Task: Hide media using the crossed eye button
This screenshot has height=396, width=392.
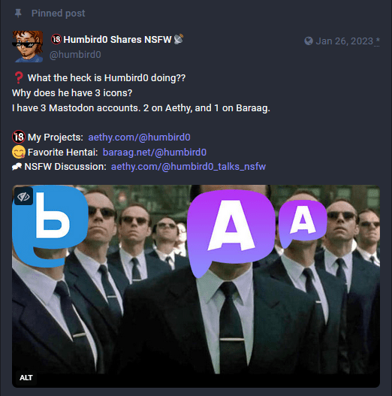Action: click(24, 196)
